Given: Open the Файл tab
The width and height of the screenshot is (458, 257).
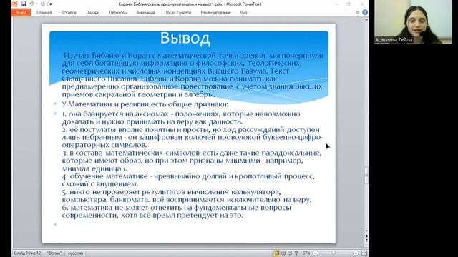Looking at the screenshot, I should pyautogui.click(x=21, y=13).
